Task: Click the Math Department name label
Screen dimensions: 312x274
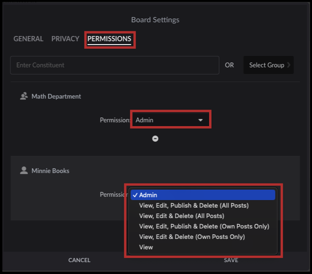Action: 56,96
